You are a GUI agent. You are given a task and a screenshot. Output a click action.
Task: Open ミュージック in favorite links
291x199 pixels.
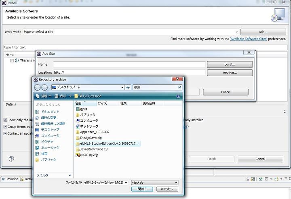pos(47,147)
